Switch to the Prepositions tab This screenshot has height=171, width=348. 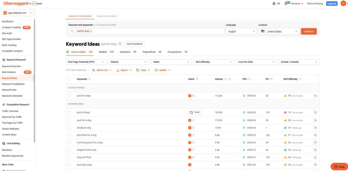pos(152,52)
